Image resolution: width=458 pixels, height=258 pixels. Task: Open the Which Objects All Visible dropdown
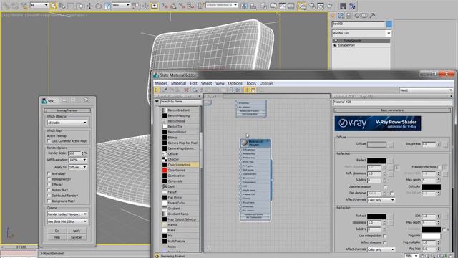point(67,123)
